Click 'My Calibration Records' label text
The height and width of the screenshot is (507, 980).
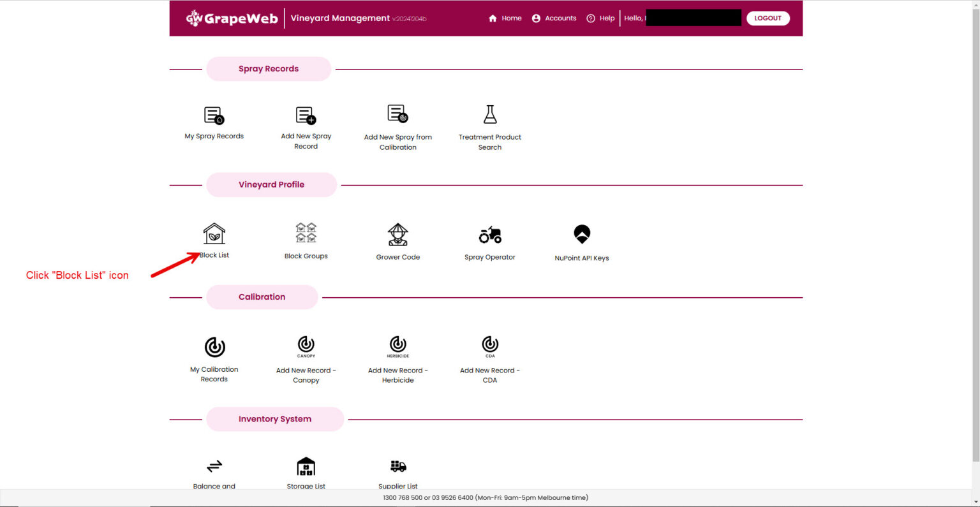coord(214,374)
